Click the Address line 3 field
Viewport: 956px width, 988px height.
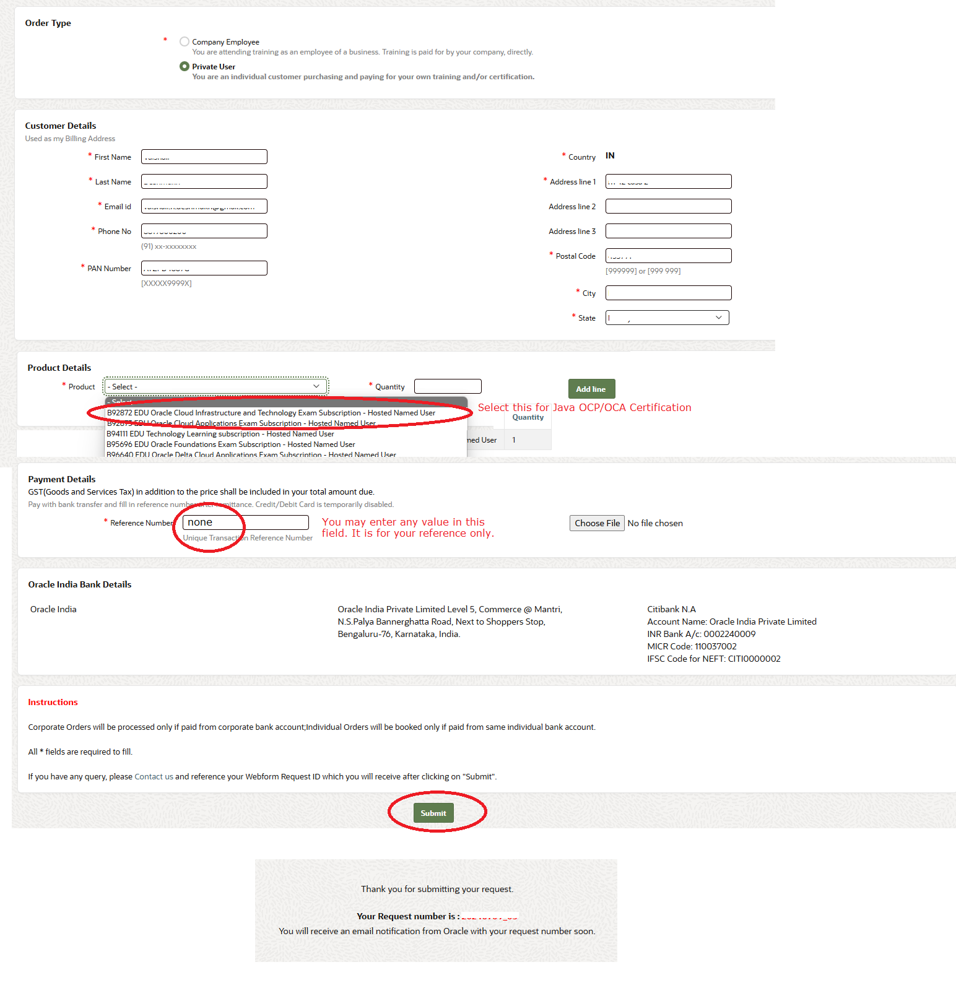point(669,231)
